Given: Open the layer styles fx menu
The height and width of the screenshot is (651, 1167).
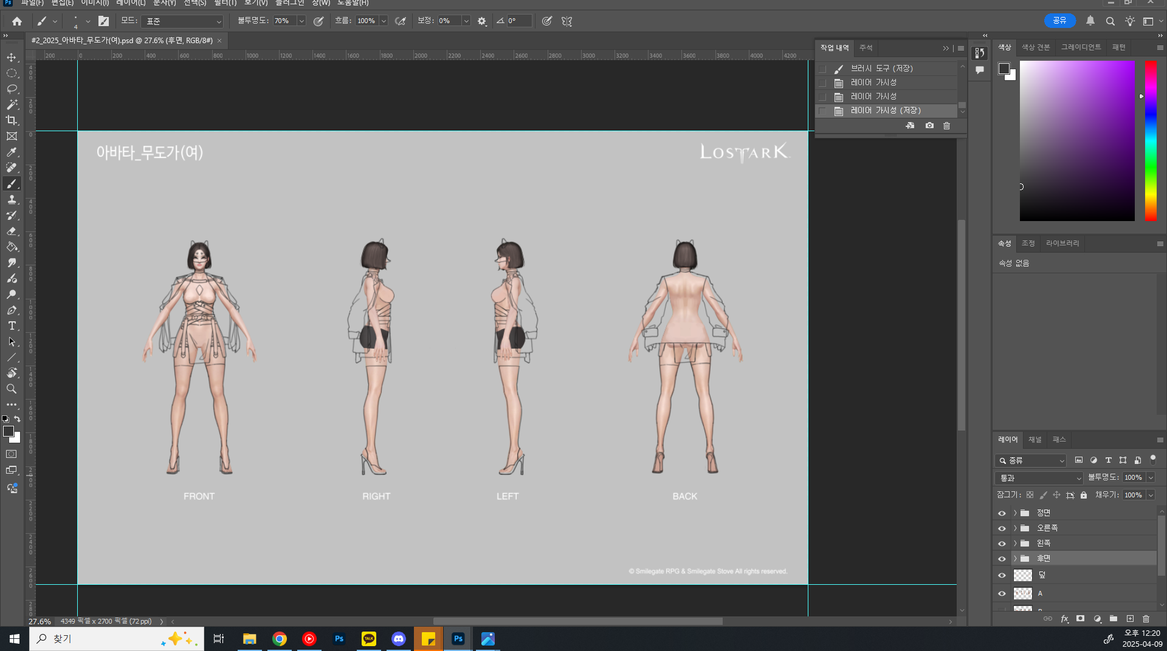Looking at the screenshot, I should point(1064,619).
